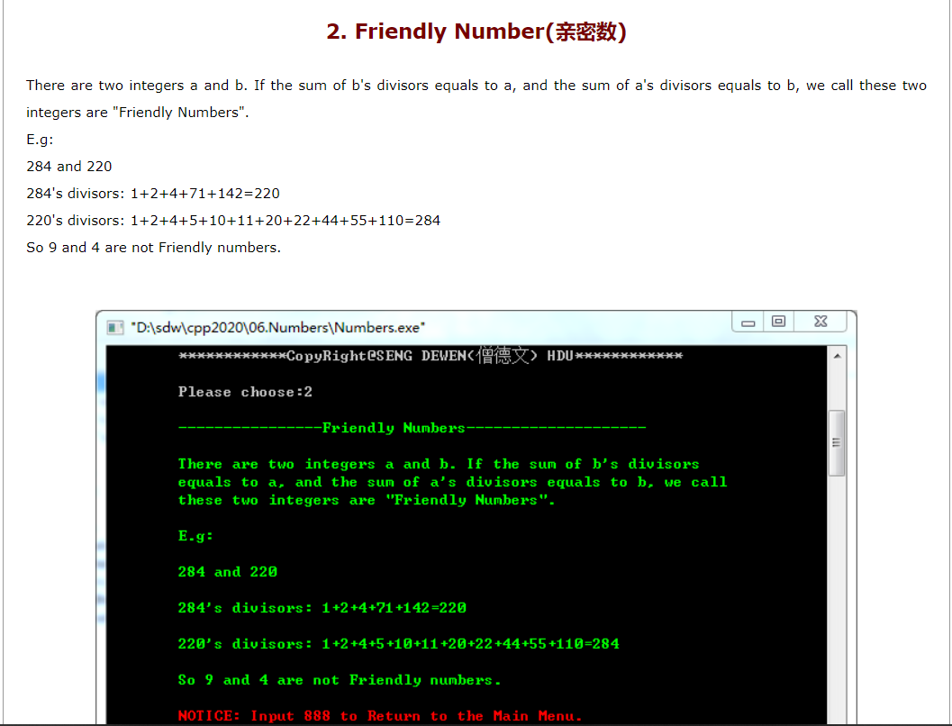
Task: Click console line "284's divisors: 1+2+4+71+142=220"
Action: 322,608
